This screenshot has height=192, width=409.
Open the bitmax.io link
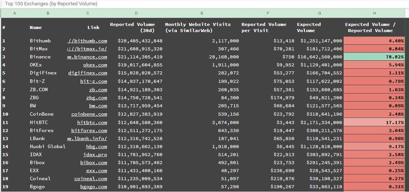[x=87, y=49]
